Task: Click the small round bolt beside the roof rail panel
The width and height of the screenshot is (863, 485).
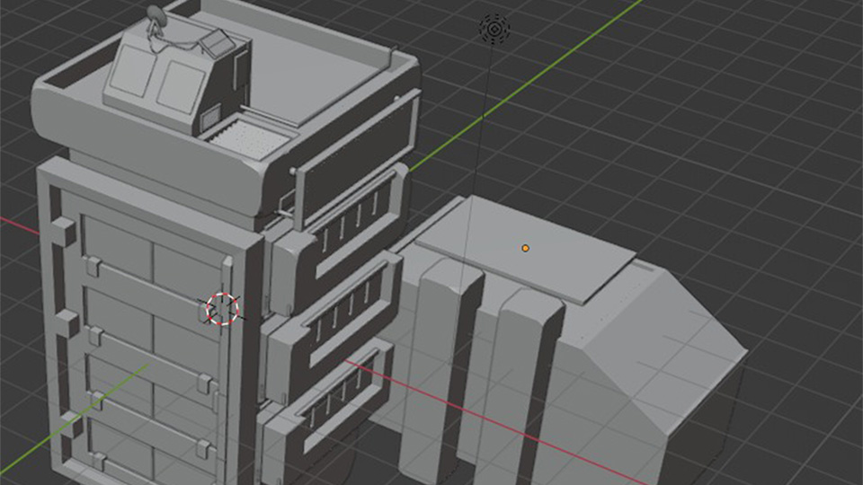Action: coord(293,171)
